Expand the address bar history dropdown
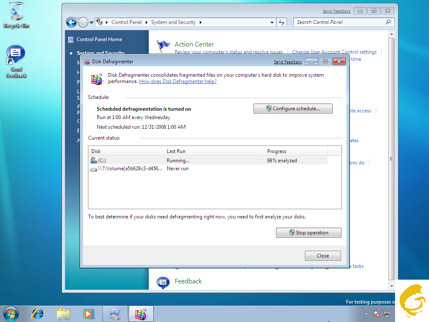Screen dimensions: 429x322 point(272,22)
